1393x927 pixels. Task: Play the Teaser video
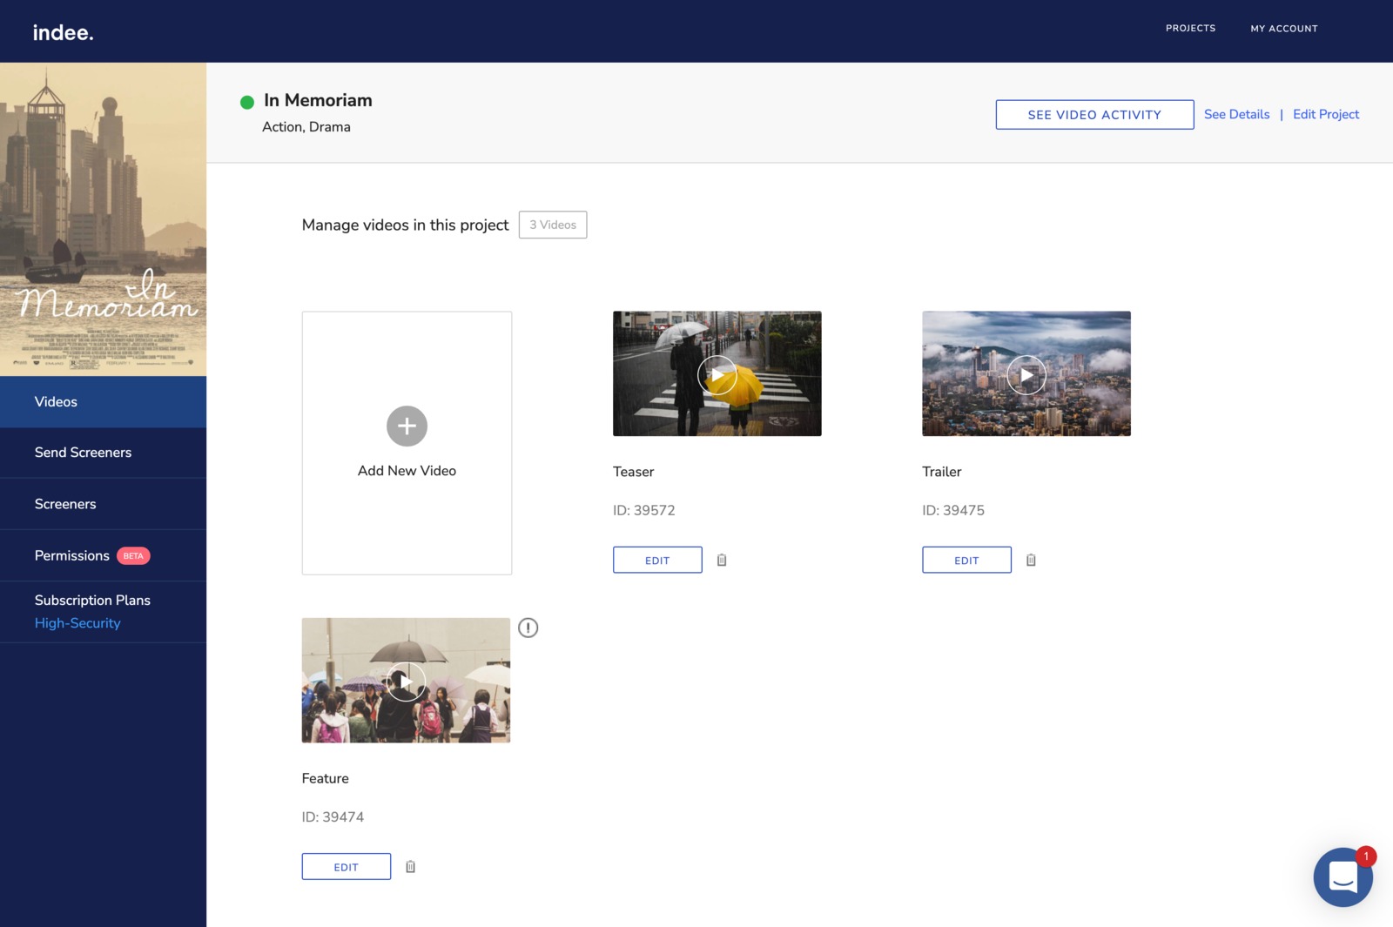pyautogui.click(x=717, y=375)
